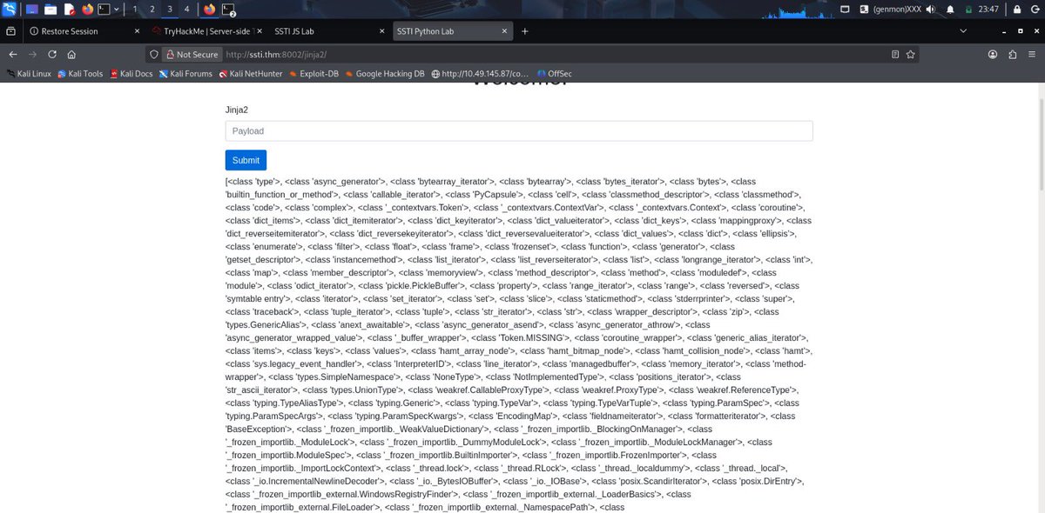Open the Firefox account icon
Screen dimensions: 1045x513
(x=993, y=54)
